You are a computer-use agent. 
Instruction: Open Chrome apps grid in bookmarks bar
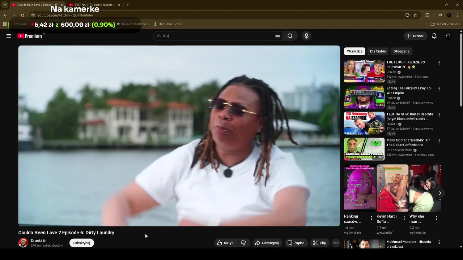[x=5, y=24]
